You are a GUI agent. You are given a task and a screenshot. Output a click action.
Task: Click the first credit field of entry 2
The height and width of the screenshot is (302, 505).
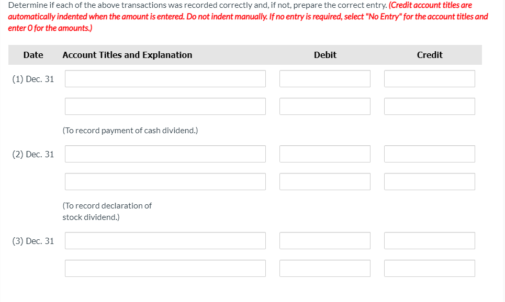[x=429, y=154]
